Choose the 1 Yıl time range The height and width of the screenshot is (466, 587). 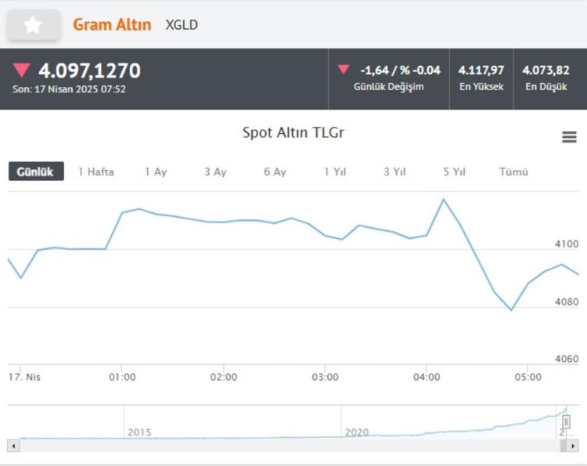click(335, 172)
